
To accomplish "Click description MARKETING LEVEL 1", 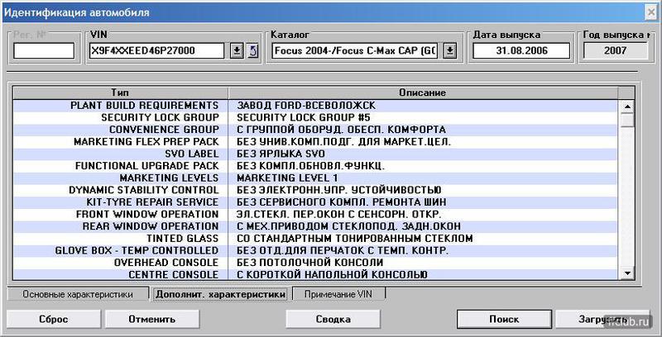I will tap(287, 178).
